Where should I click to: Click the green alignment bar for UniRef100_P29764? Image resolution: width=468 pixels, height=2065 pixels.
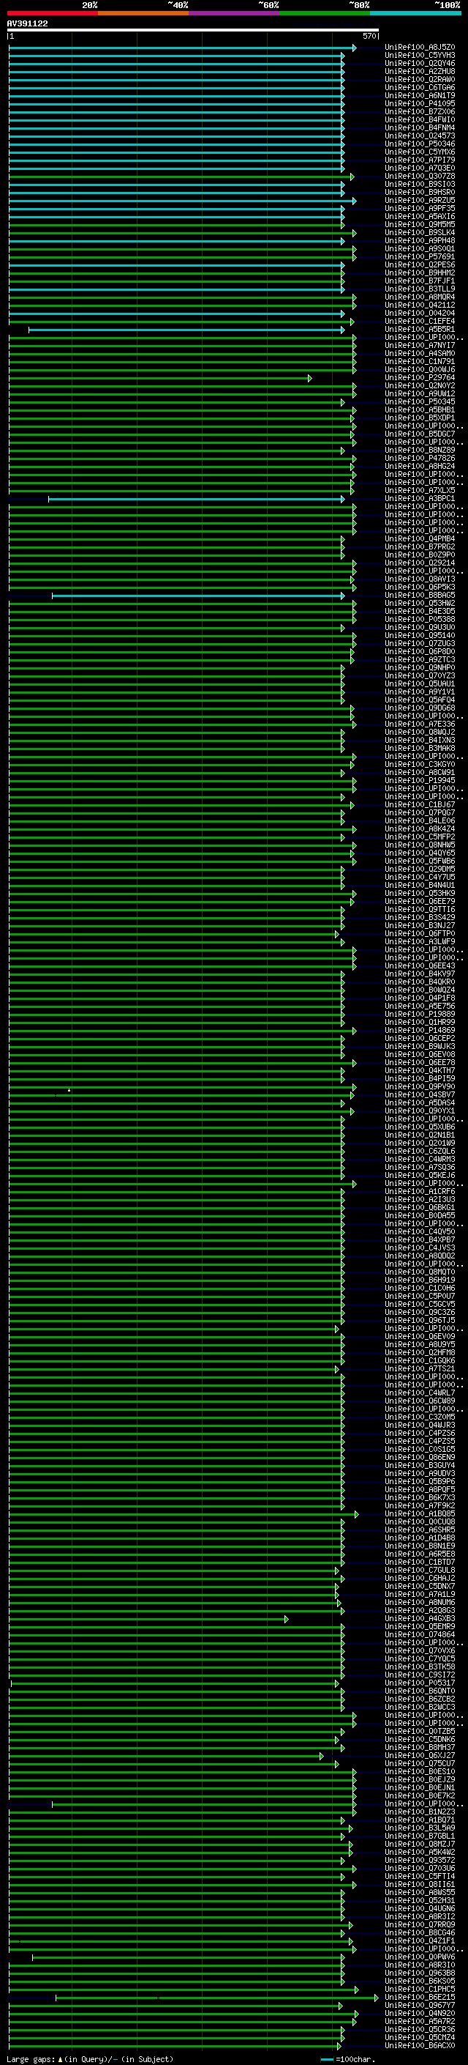tap(160, 377)
